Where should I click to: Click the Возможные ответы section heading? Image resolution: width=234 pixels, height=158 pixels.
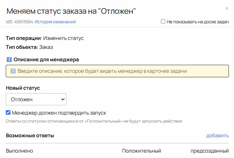pos(30,136)
